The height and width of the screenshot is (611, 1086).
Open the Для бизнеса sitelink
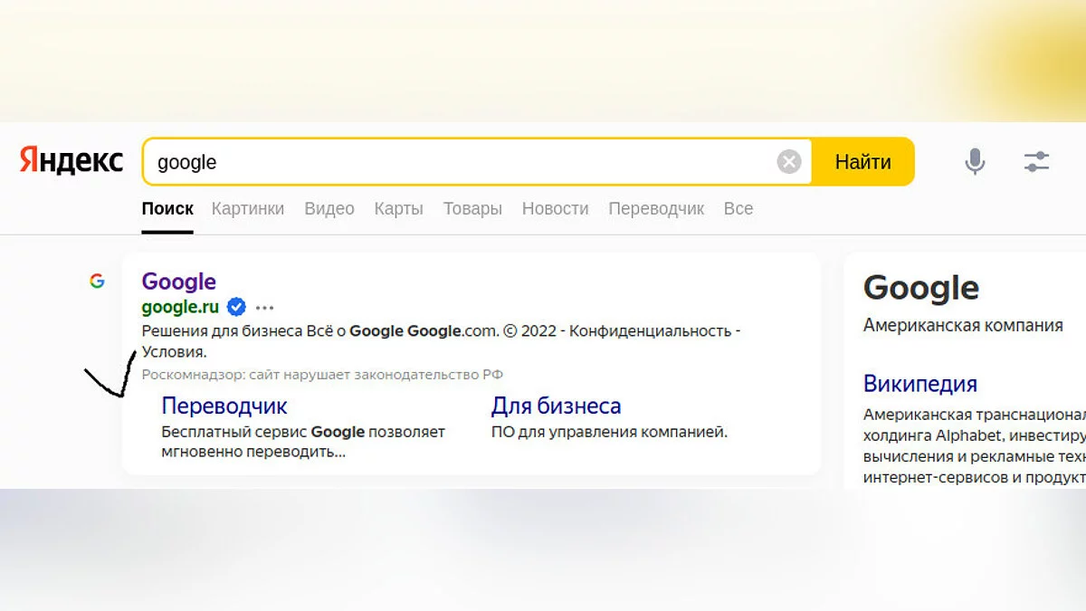556,406
